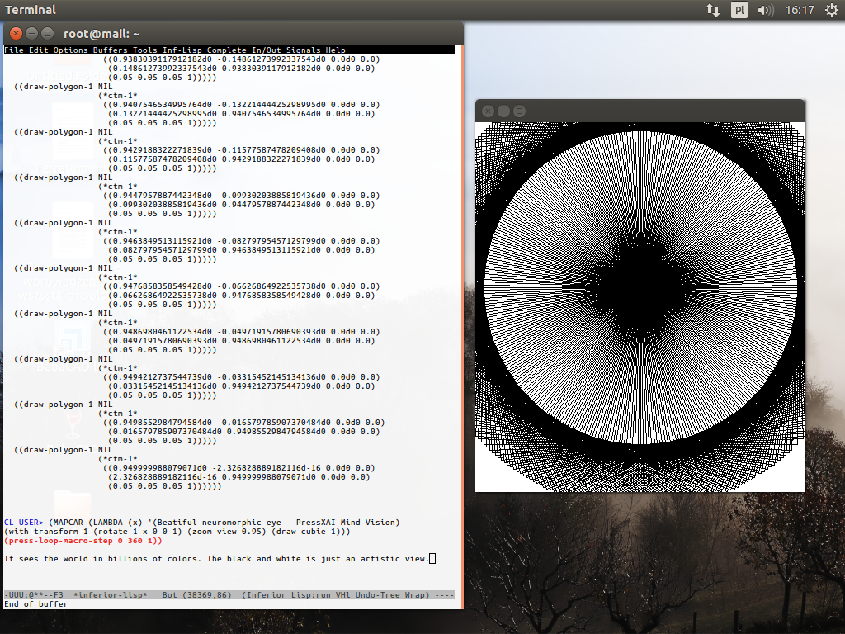Click the CL-USER> prompt text
The width and height of the screenshot is (845, 634).
coord(24,523)
